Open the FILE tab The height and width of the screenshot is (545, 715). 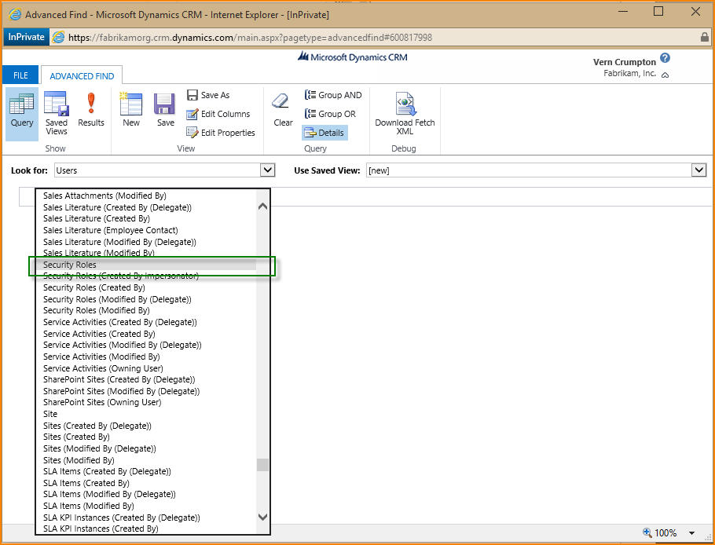[20, 75]
